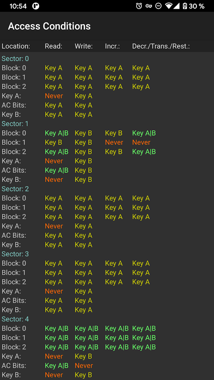Tap the Wi-Fi signal status icon
This screenshot has width=214, height=380.
(169, 6)
